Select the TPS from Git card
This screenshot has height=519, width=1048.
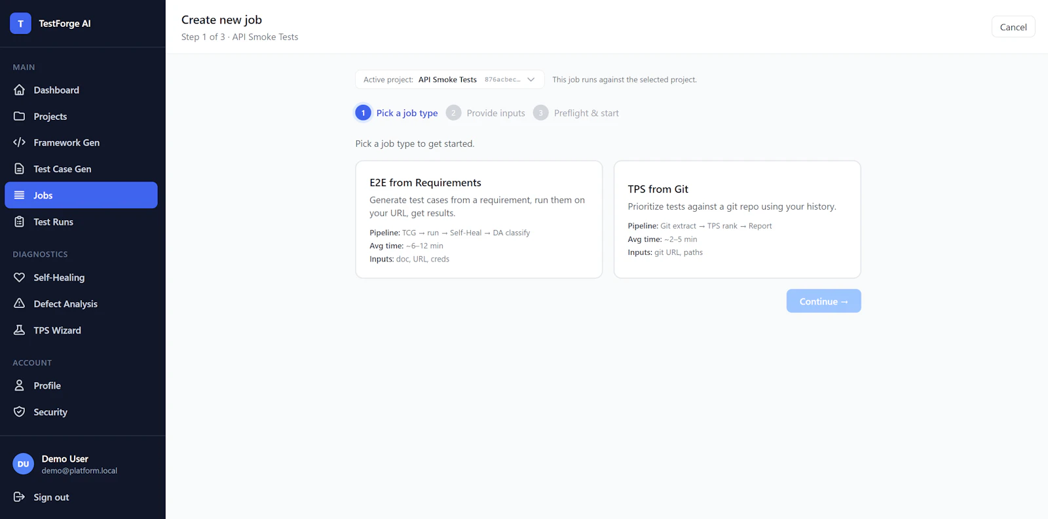737,220
